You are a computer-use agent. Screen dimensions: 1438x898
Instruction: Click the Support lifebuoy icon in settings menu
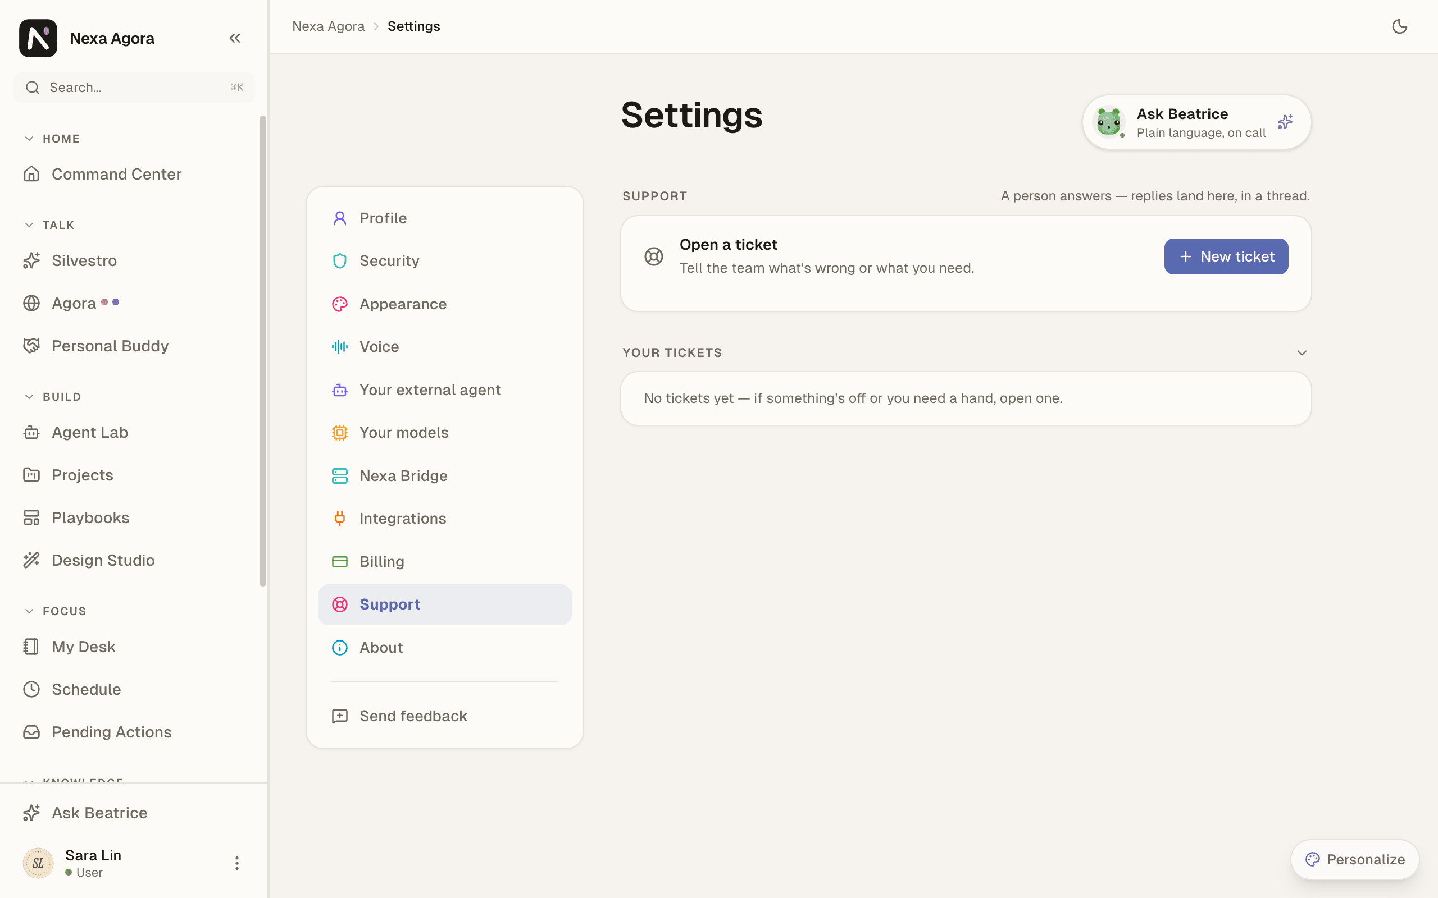point(339,604)
